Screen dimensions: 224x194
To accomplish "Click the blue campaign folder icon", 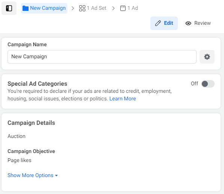I will [26, 8].
